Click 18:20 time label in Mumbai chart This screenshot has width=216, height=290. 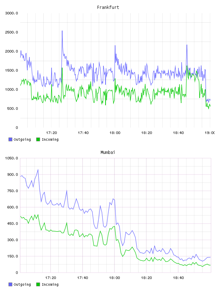tap(146, 278)
